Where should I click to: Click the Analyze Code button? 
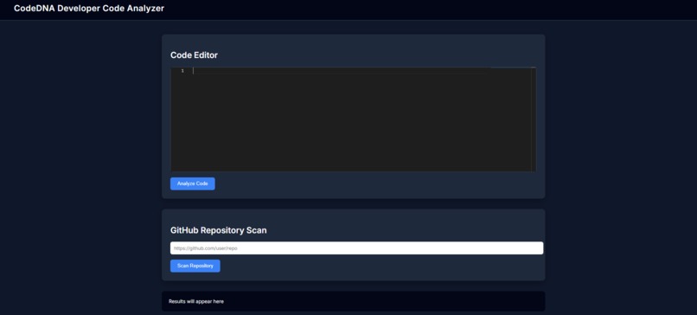(193, 183)
